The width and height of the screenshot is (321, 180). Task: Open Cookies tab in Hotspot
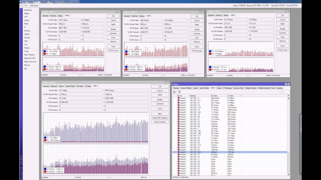[279, 88]
